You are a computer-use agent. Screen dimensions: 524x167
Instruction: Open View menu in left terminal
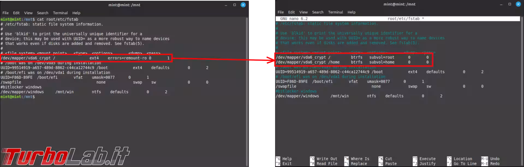(x=28, y=13)
